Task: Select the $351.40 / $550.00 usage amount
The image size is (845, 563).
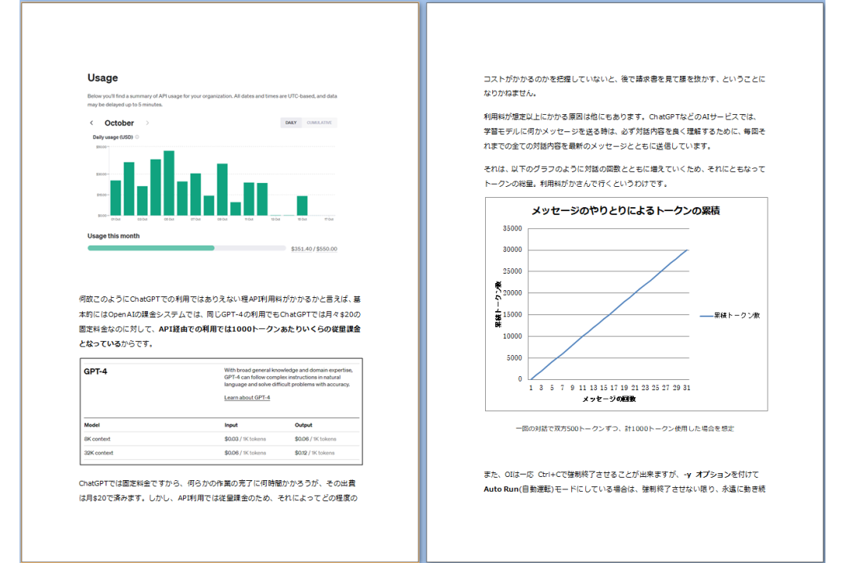Action: 315,249
